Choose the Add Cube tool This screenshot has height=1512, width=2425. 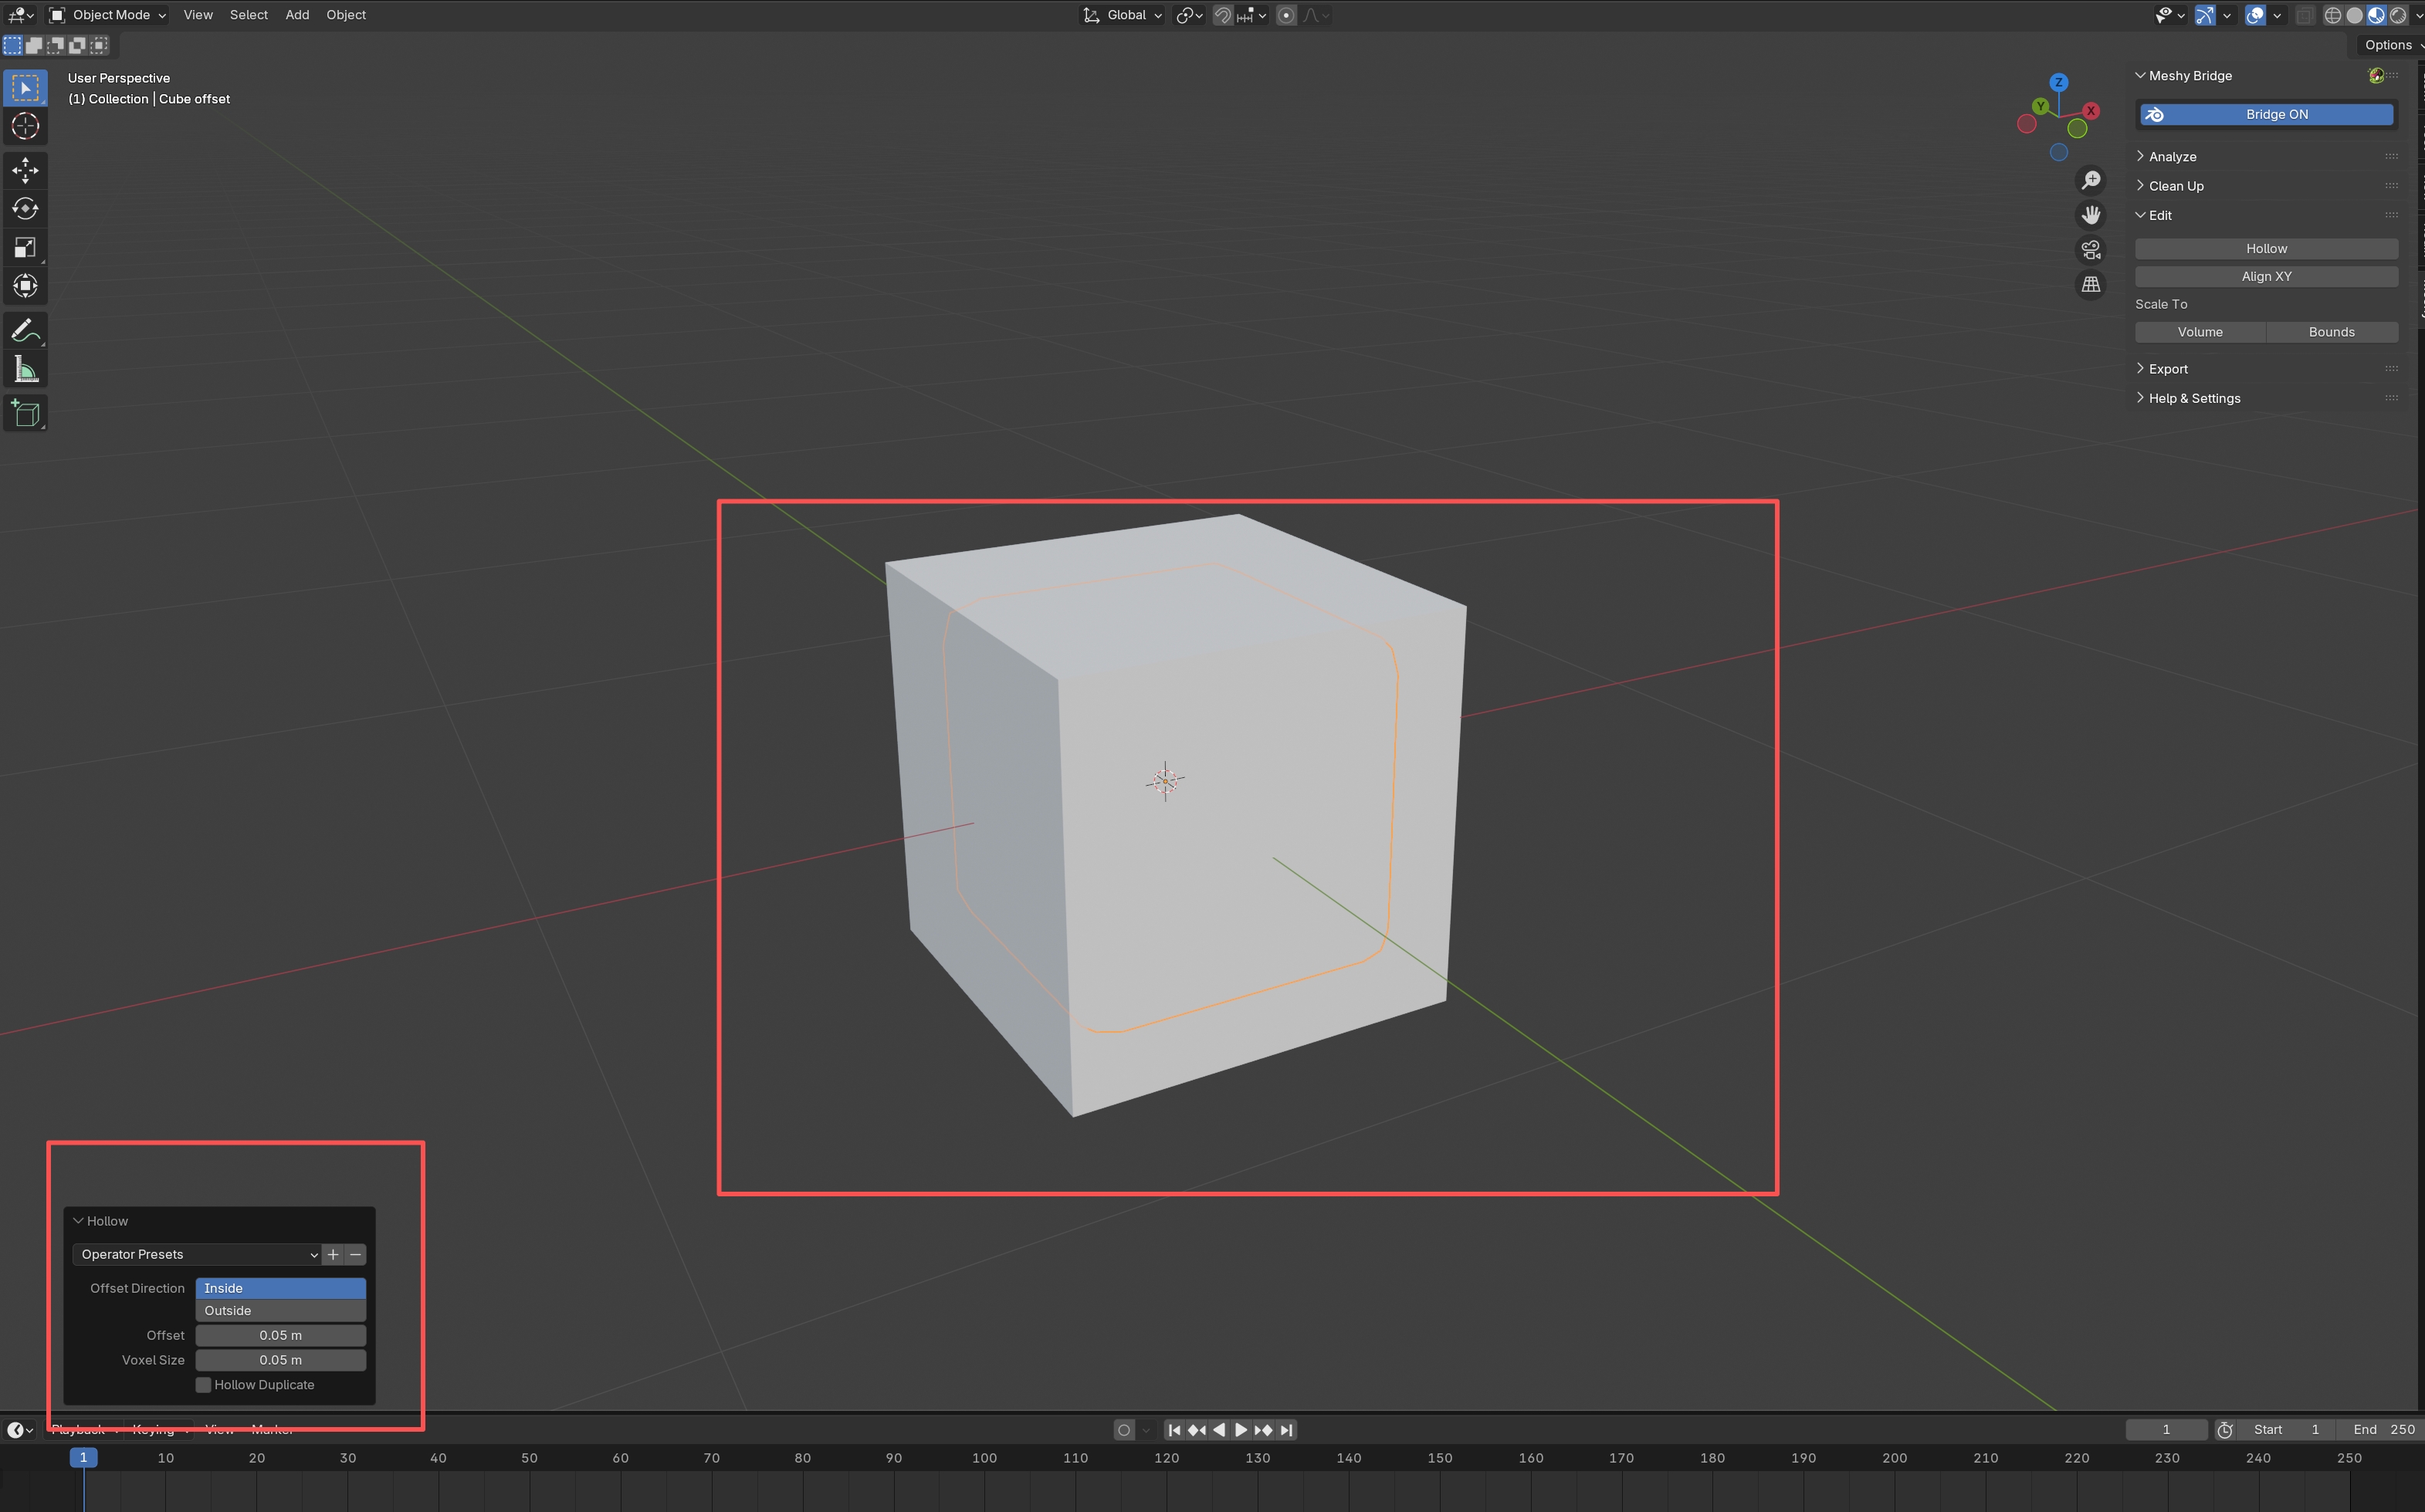coord(25,413)
